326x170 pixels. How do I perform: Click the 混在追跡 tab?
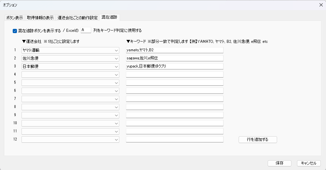coord(110,17)
